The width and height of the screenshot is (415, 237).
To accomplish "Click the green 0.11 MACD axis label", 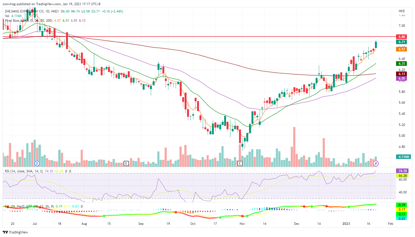I will coord(402,214).
